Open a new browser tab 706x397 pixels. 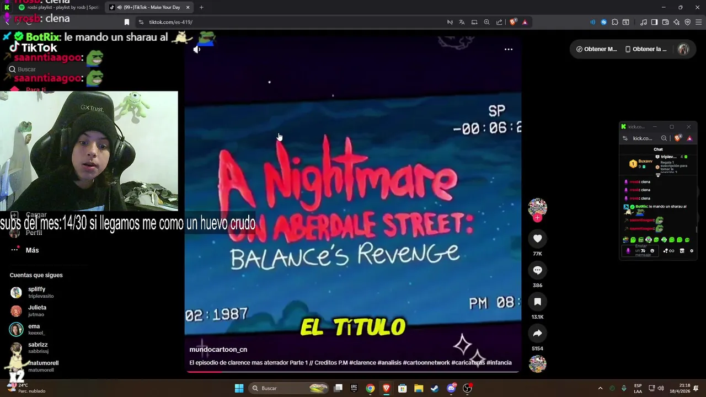201,7
